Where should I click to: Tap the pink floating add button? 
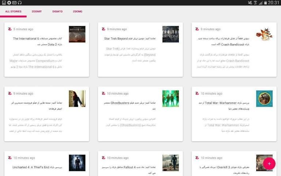click(x=269, y=164)
